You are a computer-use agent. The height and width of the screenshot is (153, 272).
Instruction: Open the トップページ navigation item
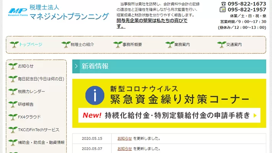31,45
